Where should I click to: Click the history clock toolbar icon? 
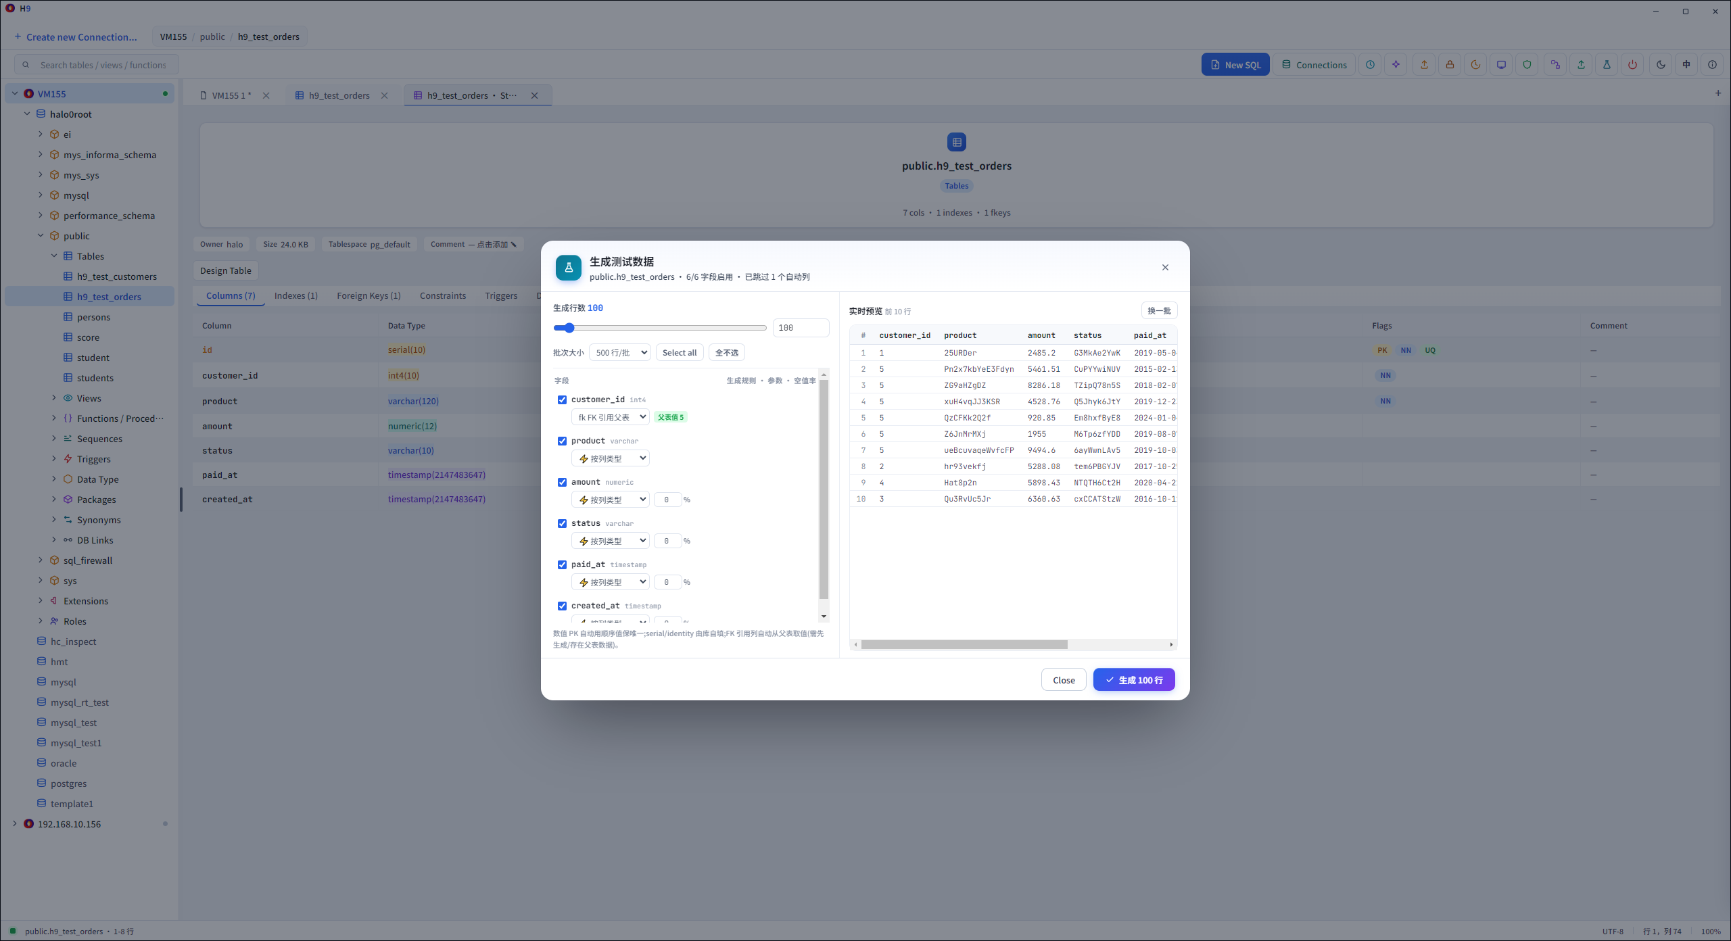[x=1370, y=65]
